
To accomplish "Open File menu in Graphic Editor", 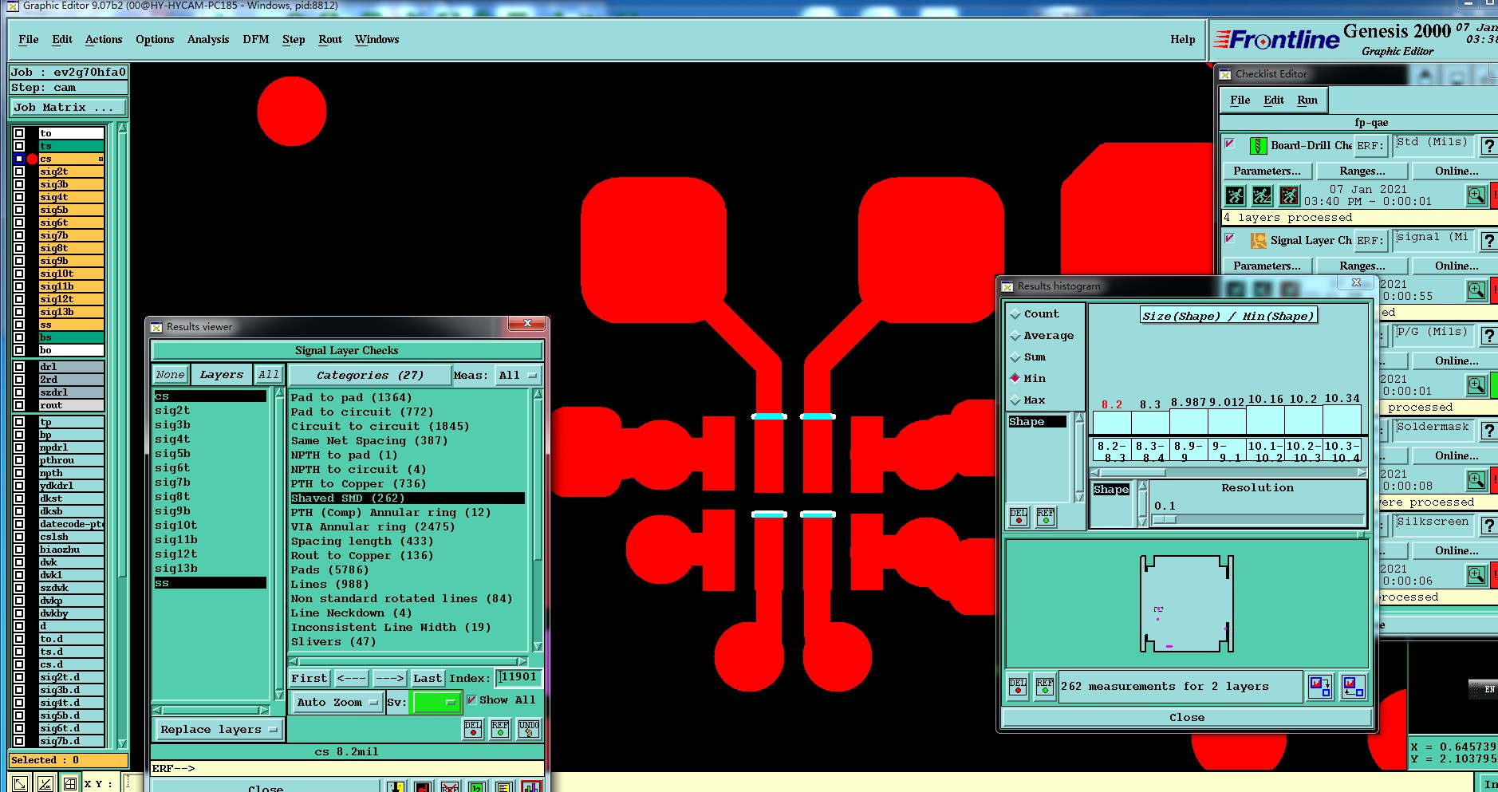I will pyautogui.click(x=29, y=39).
